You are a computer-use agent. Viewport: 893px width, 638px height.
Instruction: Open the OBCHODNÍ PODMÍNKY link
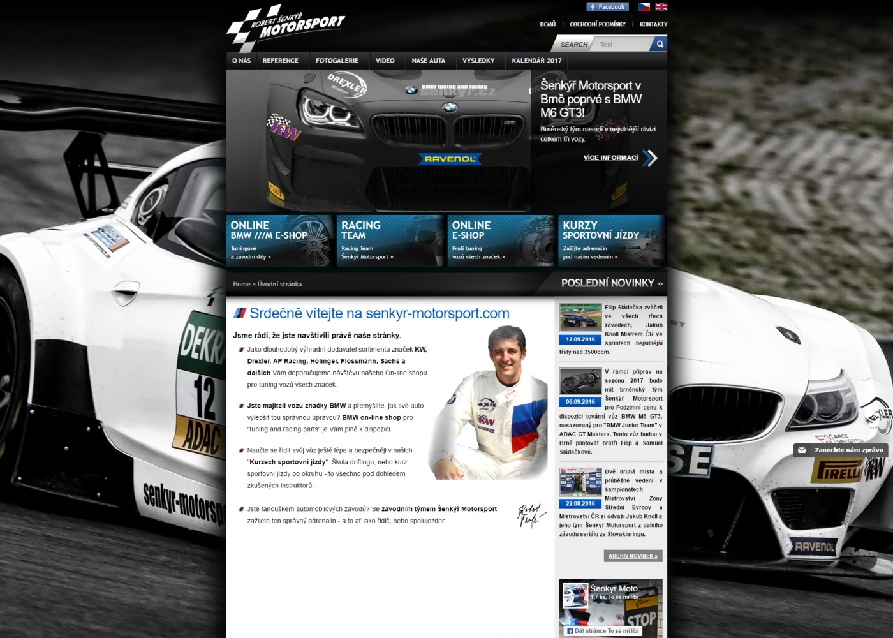click(598, 24)
